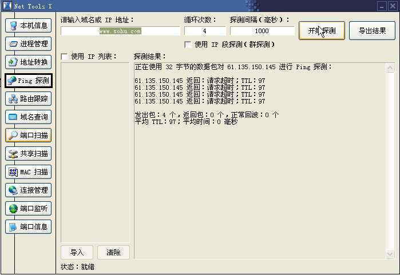Select the Ping 探测 tool
This screenshot has height=275, width=400.
(29, 81)
